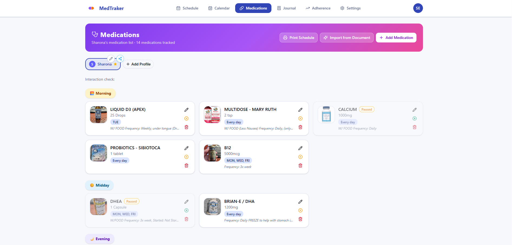The height and width of the screenshot is (245, 512).
Task: Resume the paused CALCIUM medication
Action: (415, 118)
